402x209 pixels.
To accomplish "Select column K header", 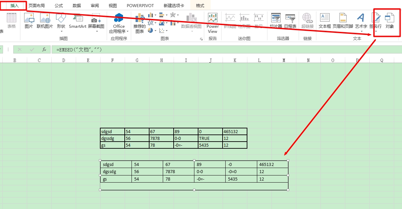I will (235, 60).
